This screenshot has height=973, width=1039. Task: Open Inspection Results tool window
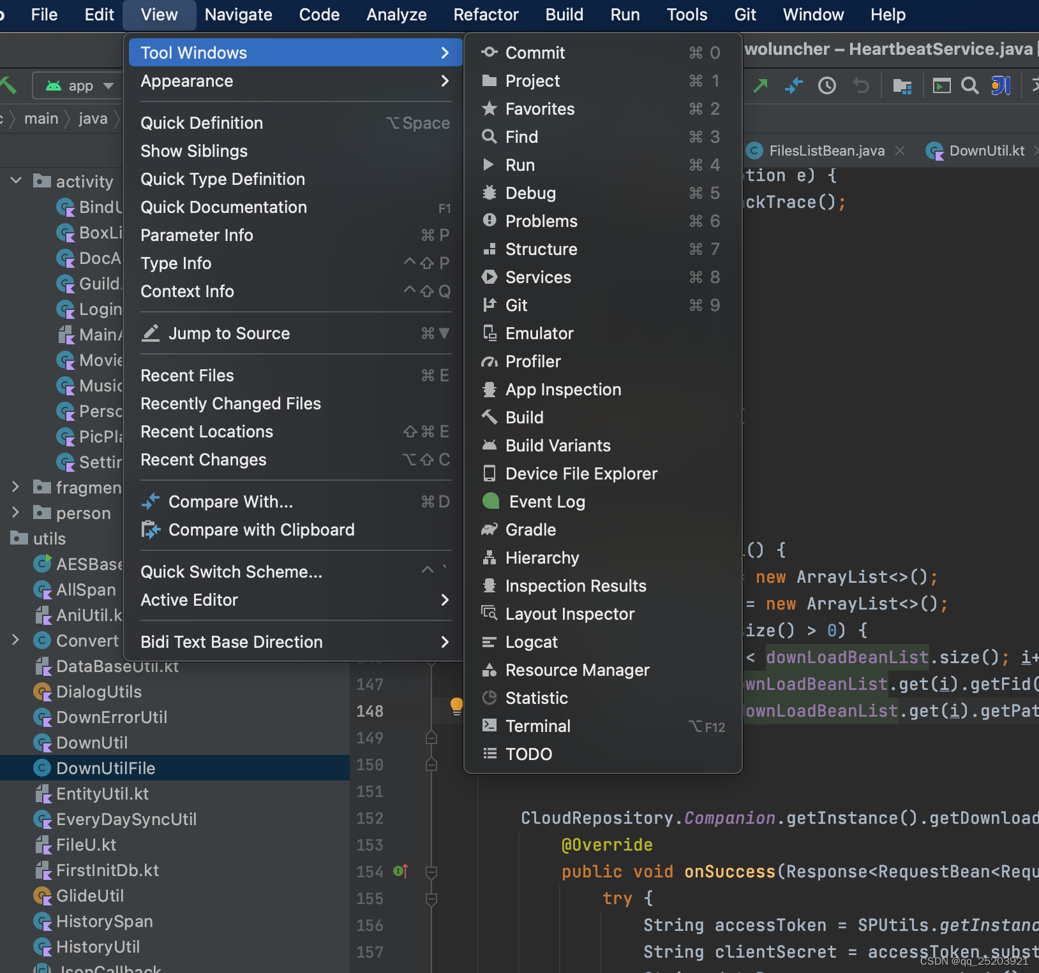coord(602,586)
